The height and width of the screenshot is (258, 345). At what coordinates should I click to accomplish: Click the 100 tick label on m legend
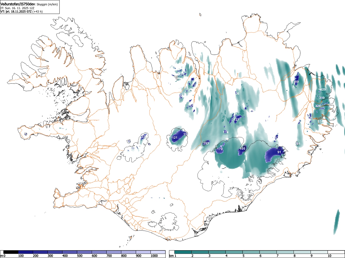tap(21, 256)
